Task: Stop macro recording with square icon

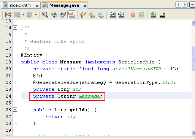Action: coord(142,15)
